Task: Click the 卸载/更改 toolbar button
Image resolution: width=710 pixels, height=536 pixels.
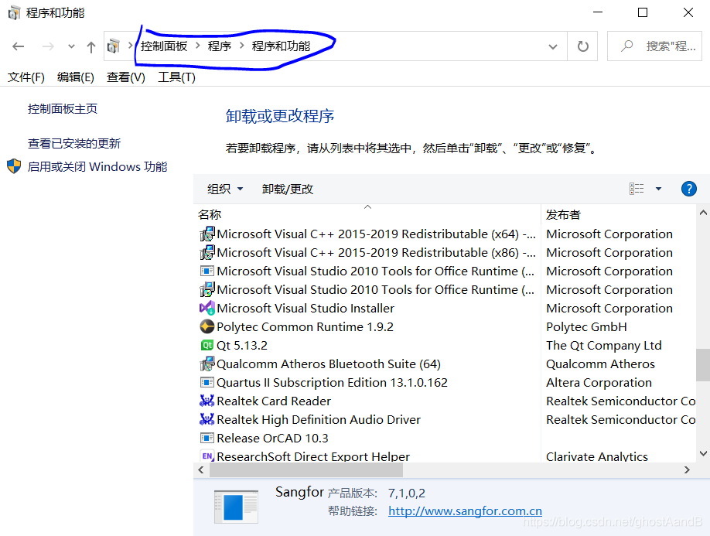Action: [288, 189]
